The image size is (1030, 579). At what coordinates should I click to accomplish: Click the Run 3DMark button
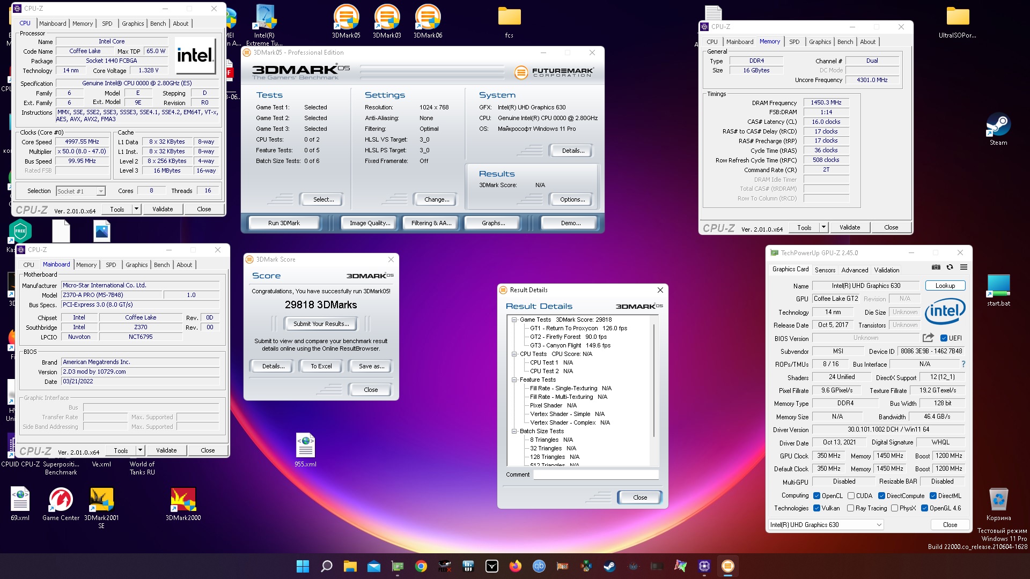284,223
